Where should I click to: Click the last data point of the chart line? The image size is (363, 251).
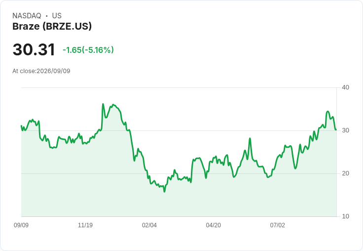[x=336, y=129]
